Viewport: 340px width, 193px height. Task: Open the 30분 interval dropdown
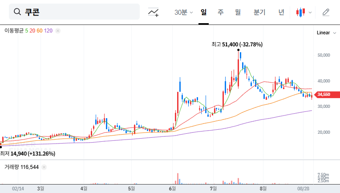coord(183,12)
